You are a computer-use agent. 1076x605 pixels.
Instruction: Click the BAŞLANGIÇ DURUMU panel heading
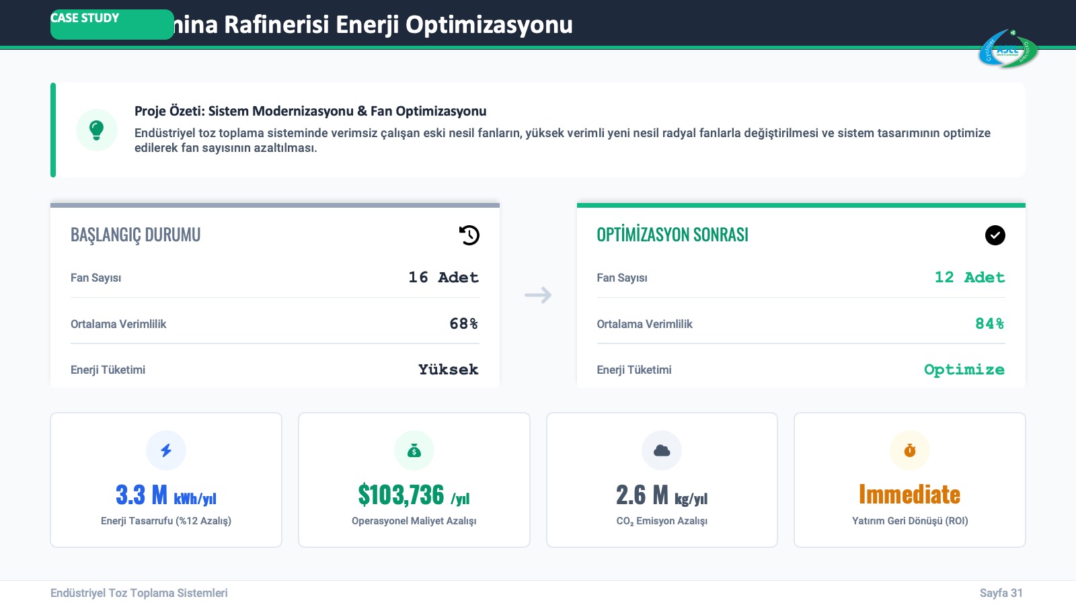[136, 235]
